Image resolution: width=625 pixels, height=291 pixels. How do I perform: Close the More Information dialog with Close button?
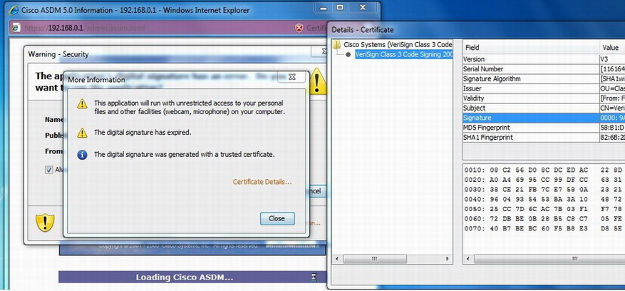tap(277, 218)
